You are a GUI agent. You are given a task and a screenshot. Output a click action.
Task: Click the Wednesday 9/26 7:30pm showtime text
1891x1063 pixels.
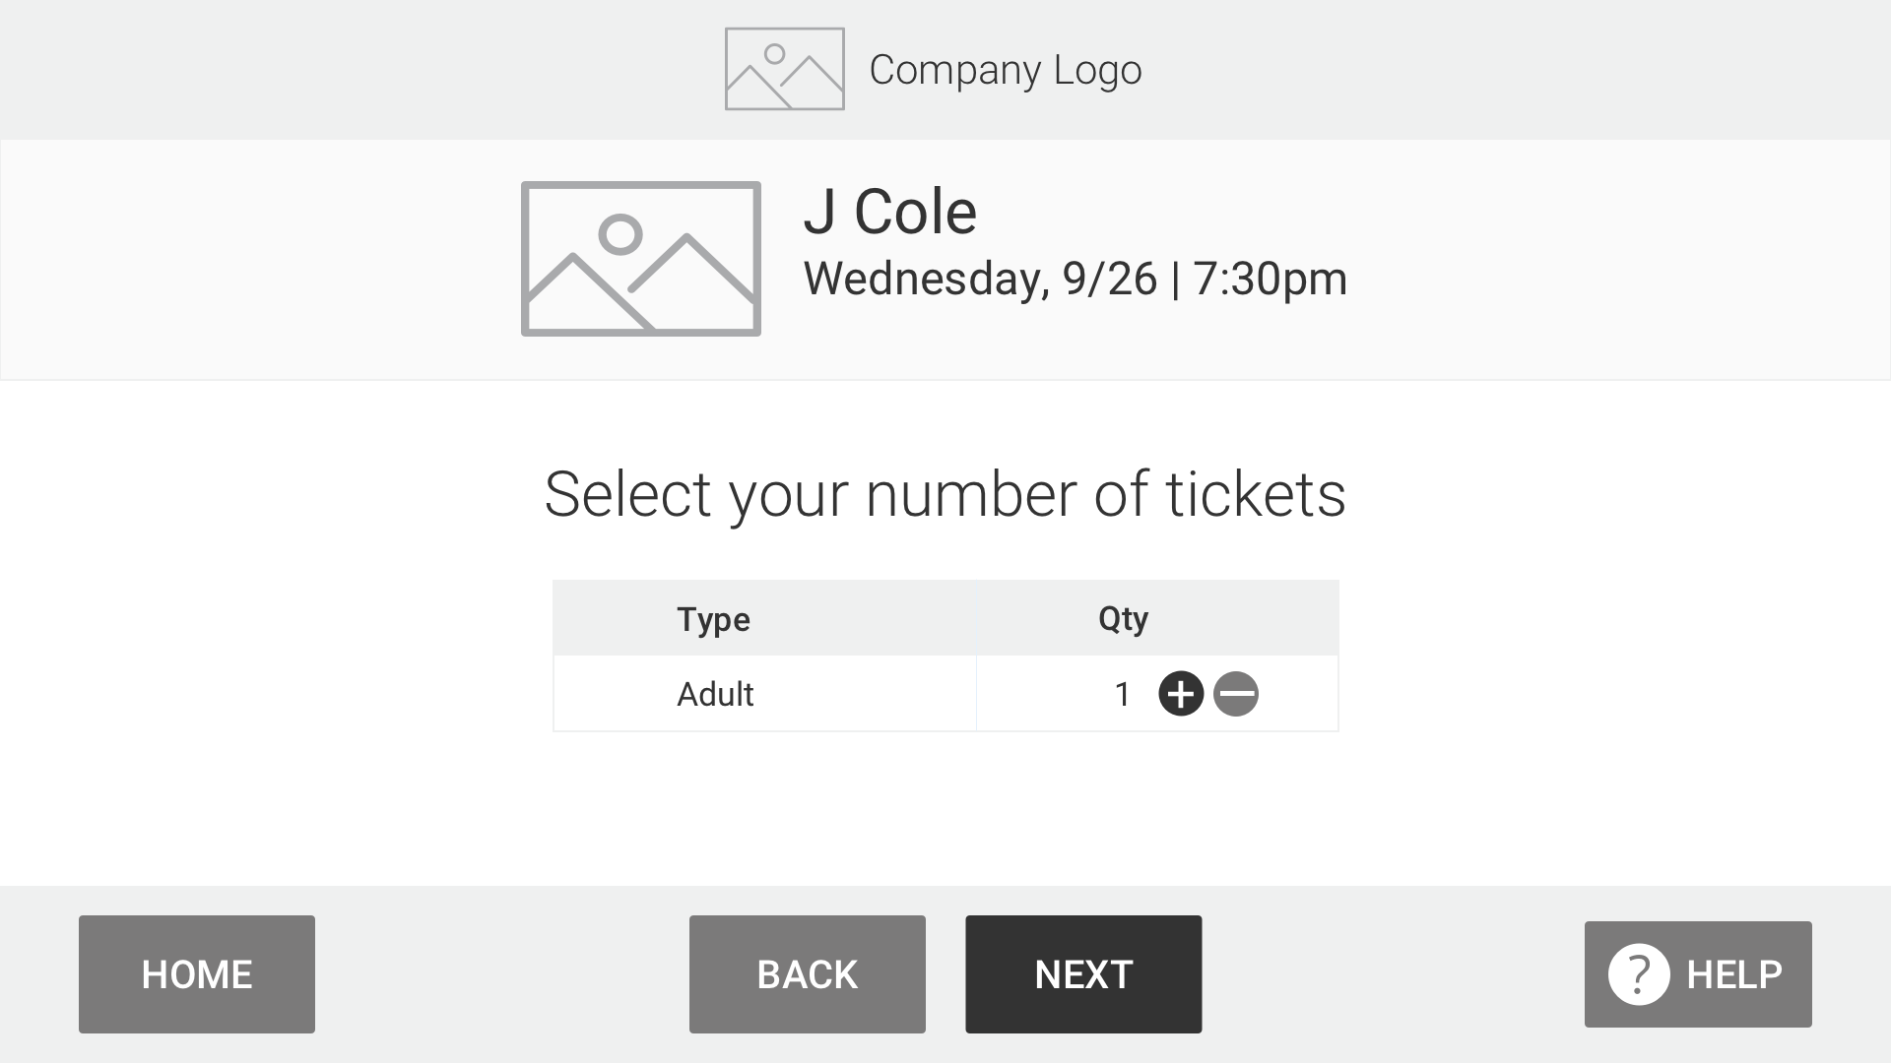[1076, 279]
